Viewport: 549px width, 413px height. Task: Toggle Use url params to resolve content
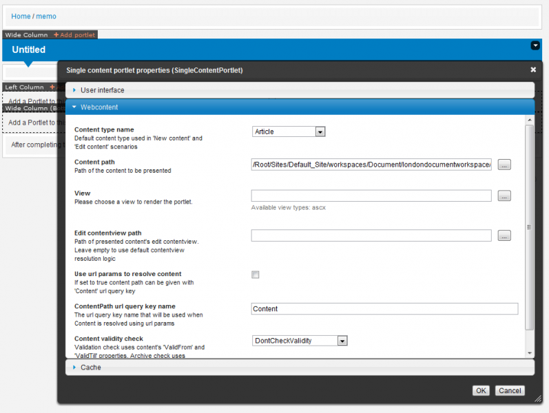pos(256,275)
